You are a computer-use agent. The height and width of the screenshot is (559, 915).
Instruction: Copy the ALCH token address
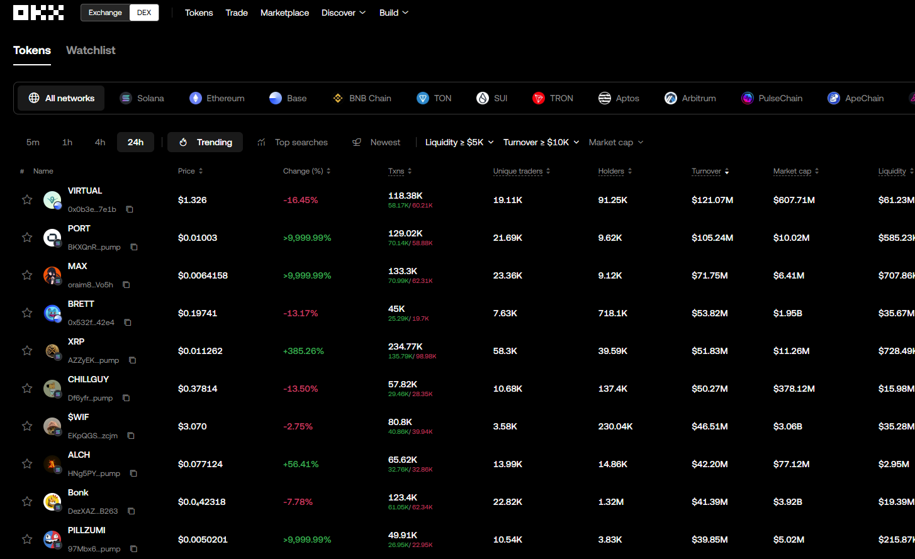[133, 473]
